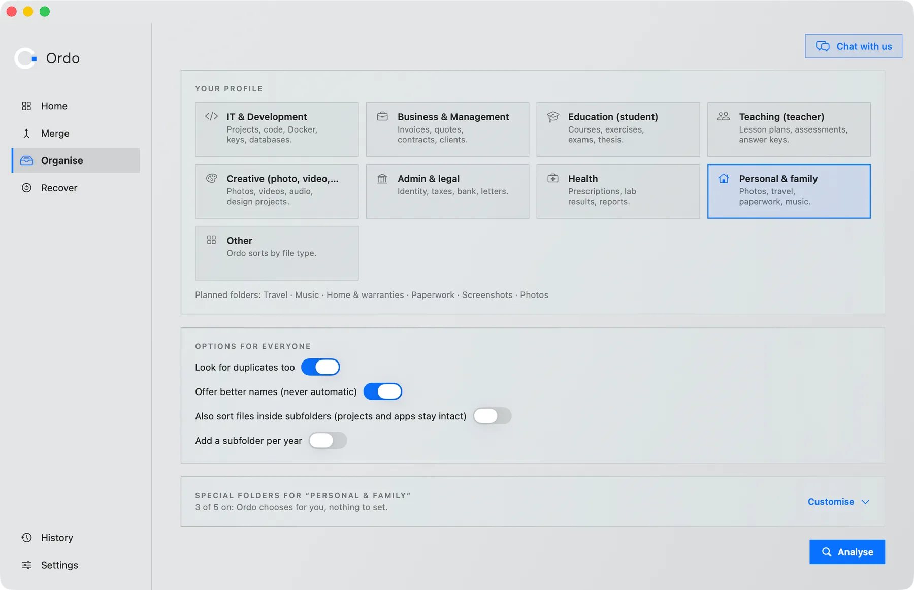The height and width of the screenshot is (590, 914).
Task: Enable Also sort files inside subfolders
Action: tap(492, 416)
